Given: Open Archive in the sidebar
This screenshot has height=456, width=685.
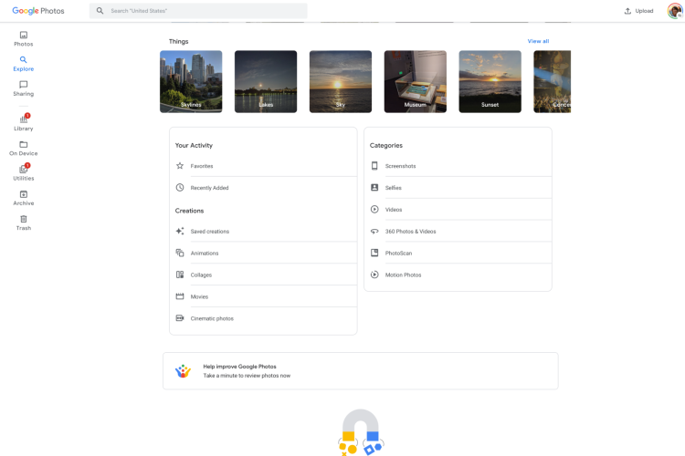Looking at the screenshot, I should coord(23,198).
